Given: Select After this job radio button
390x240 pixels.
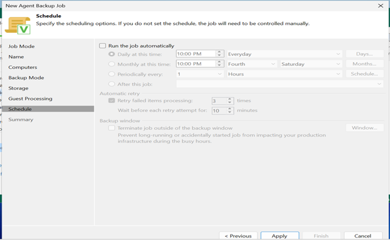Looking at the screenshot, I should tap(112, 84).
